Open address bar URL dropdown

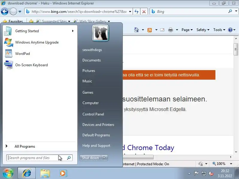[130, 12]
